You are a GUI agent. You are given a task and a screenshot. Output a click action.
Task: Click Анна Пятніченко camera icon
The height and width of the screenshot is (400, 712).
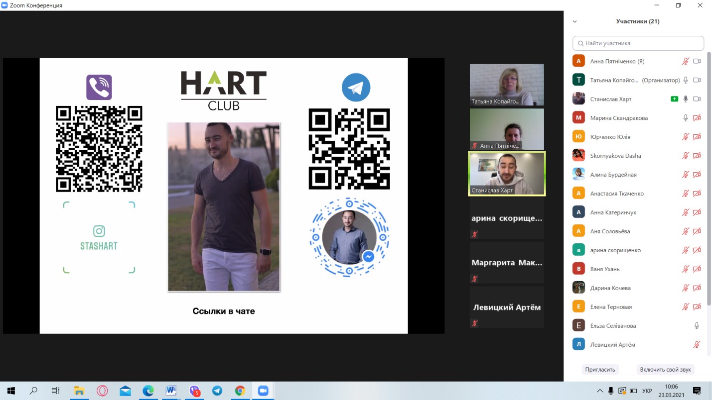click(697, 61)
